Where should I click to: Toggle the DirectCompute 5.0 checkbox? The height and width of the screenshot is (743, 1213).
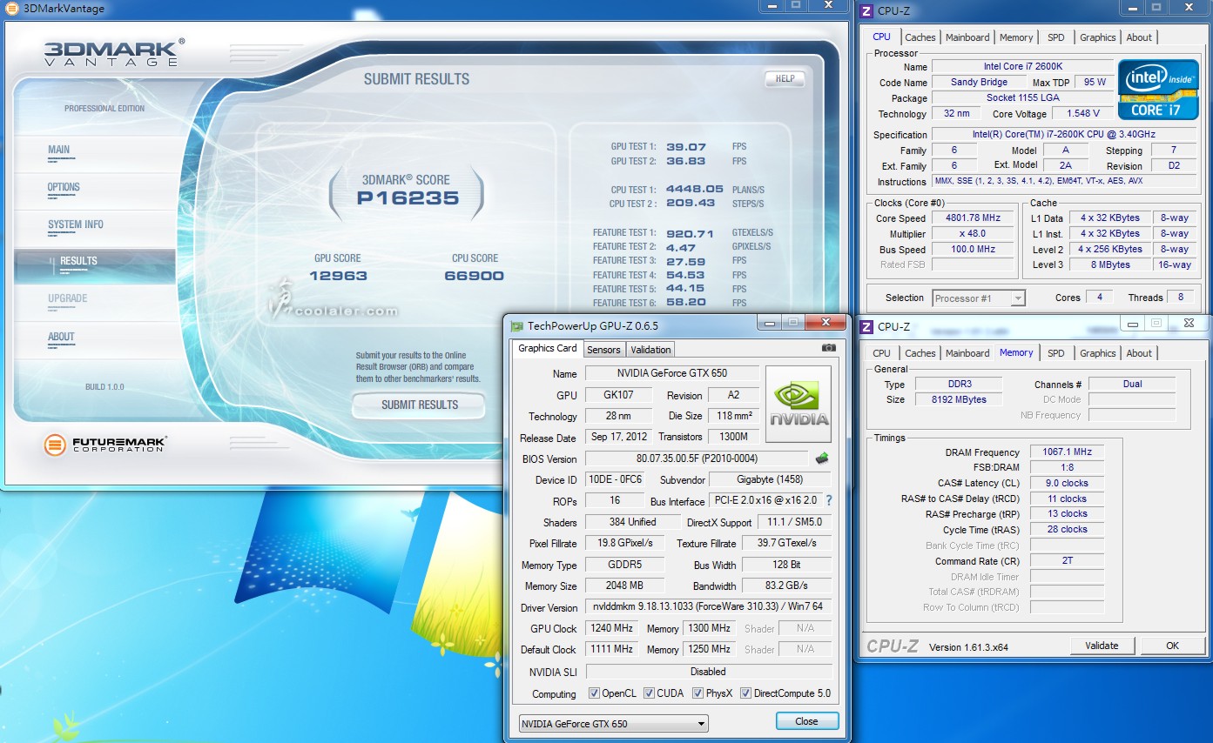click(x=746, y=693)
